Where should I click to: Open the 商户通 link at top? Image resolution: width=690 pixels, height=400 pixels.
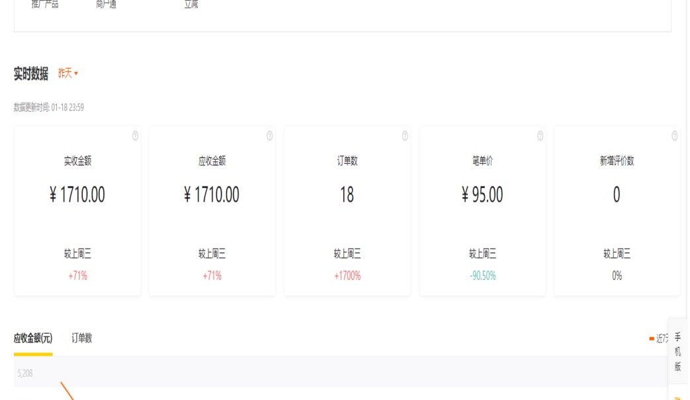107,5
